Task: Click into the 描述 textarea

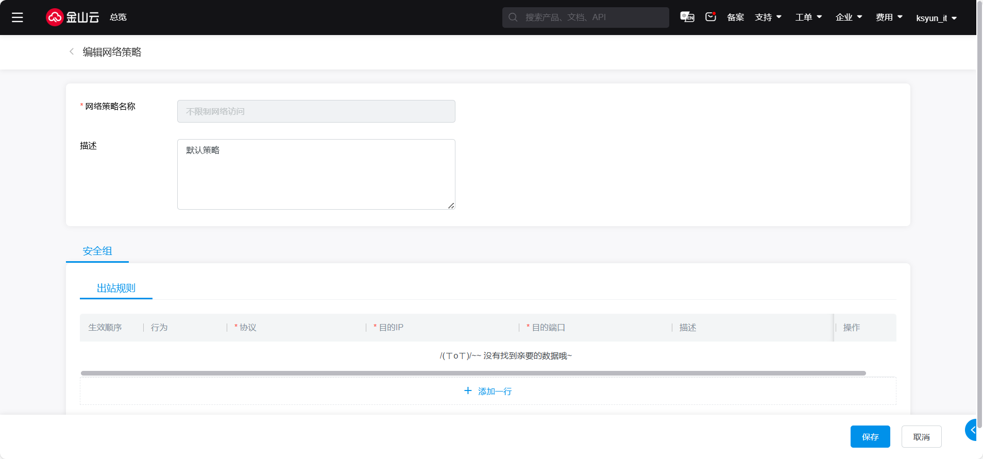Action: click(316, 174)
